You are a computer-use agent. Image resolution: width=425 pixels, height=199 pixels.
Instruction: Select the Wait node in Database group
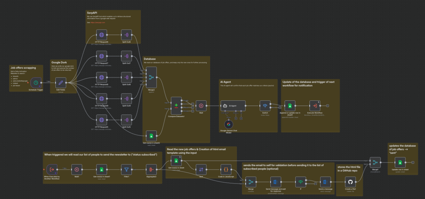tap(201, 106)
